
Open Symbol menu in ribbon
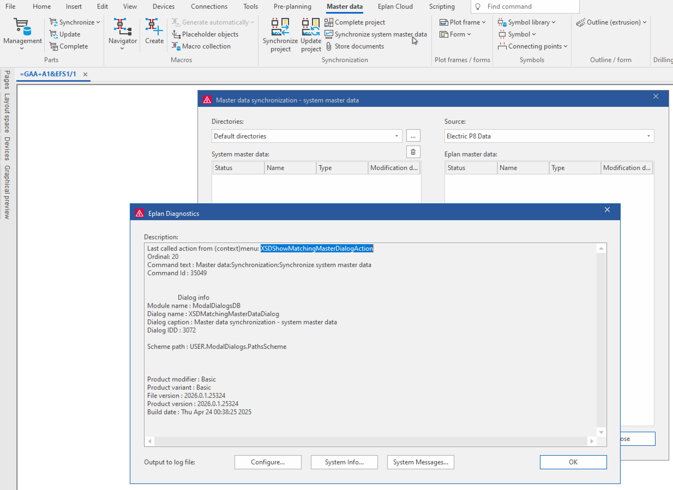(x=517, y=34)
